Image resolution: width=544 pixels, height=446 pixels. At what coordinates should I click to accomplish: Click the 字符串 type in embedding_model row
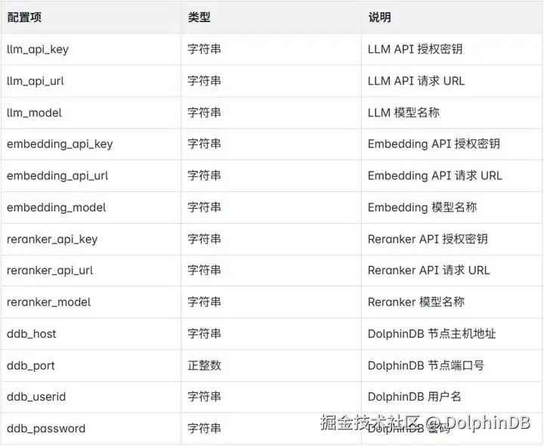(204, 207)
